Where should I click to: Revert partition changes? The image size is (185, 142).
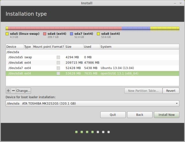point(171,91)
